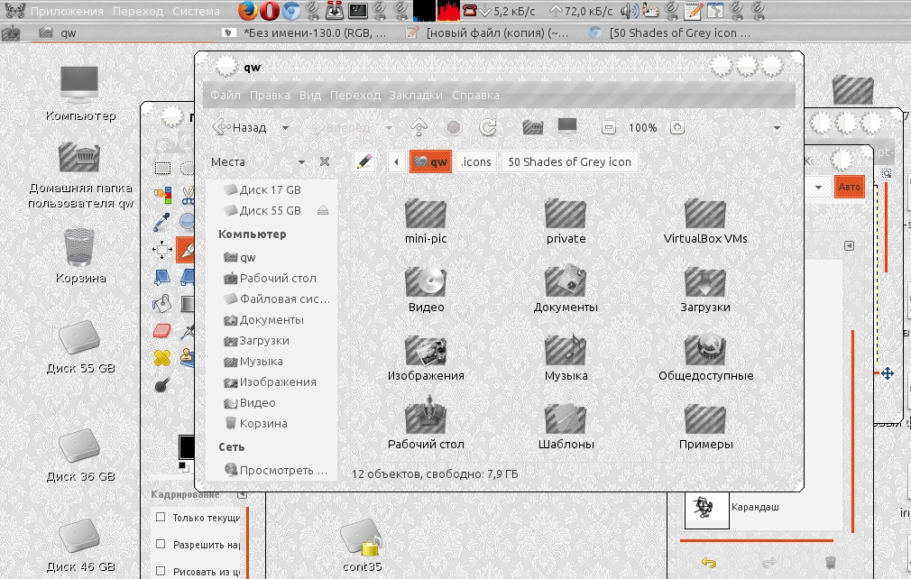Viewport: 911px width, 579px height.
Task: Select the Move tool in GIMP toolbox
Action: tap(162, 250)
